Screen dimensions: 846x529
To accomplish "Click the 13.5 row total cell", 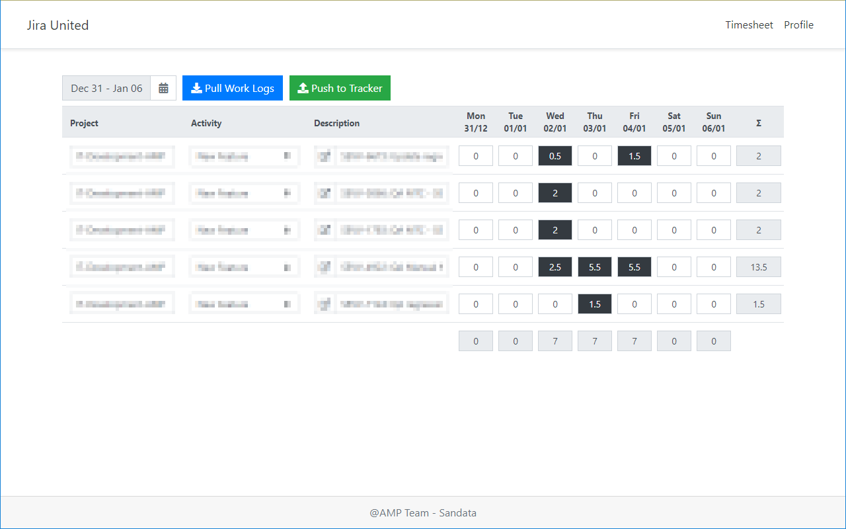I will coord(758,266).
